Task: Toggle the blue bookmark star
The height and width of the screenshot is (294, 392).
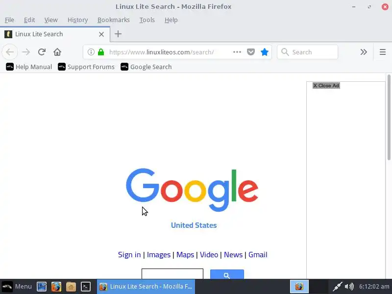Action: 265,52
